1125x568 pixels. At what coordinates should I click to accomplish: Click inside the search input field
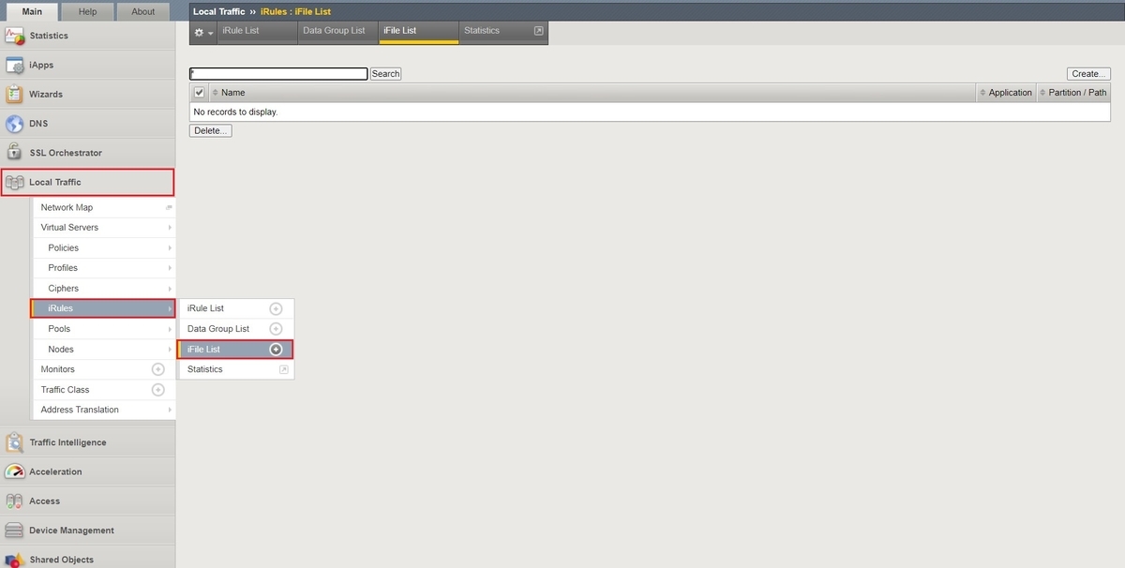[277, 73]
